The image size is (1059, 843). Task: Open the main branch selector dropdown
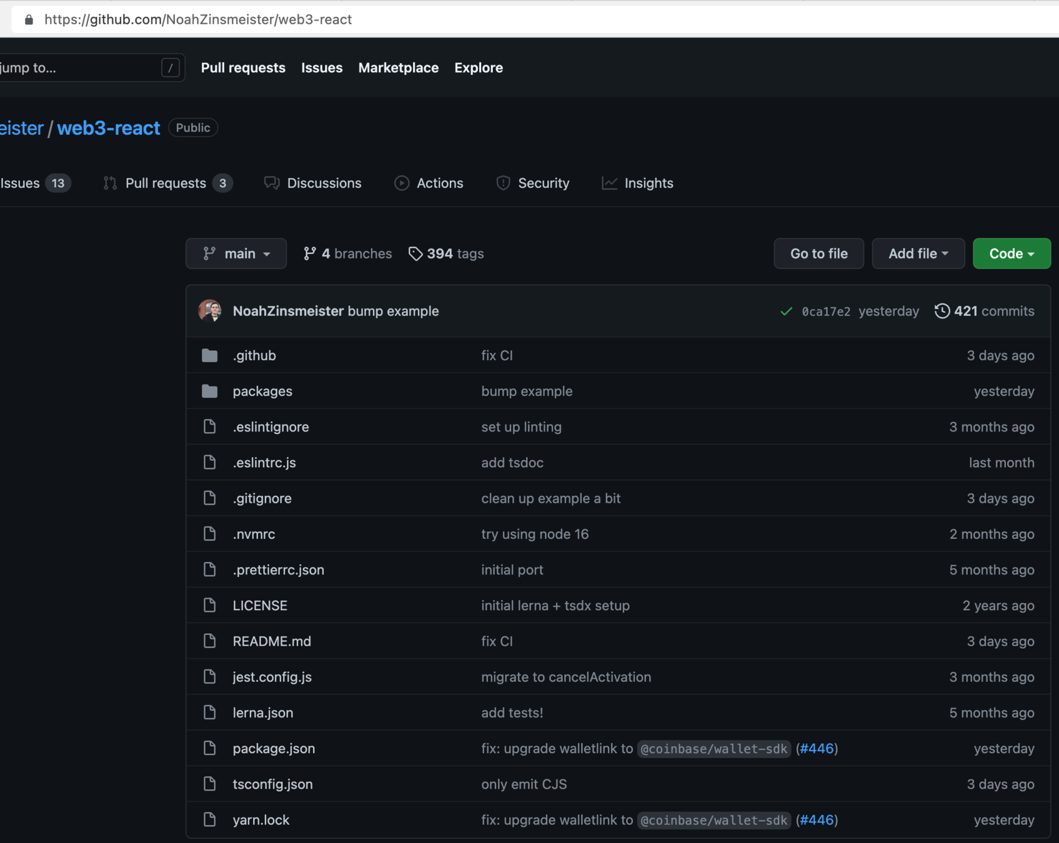tap(236, 254)
